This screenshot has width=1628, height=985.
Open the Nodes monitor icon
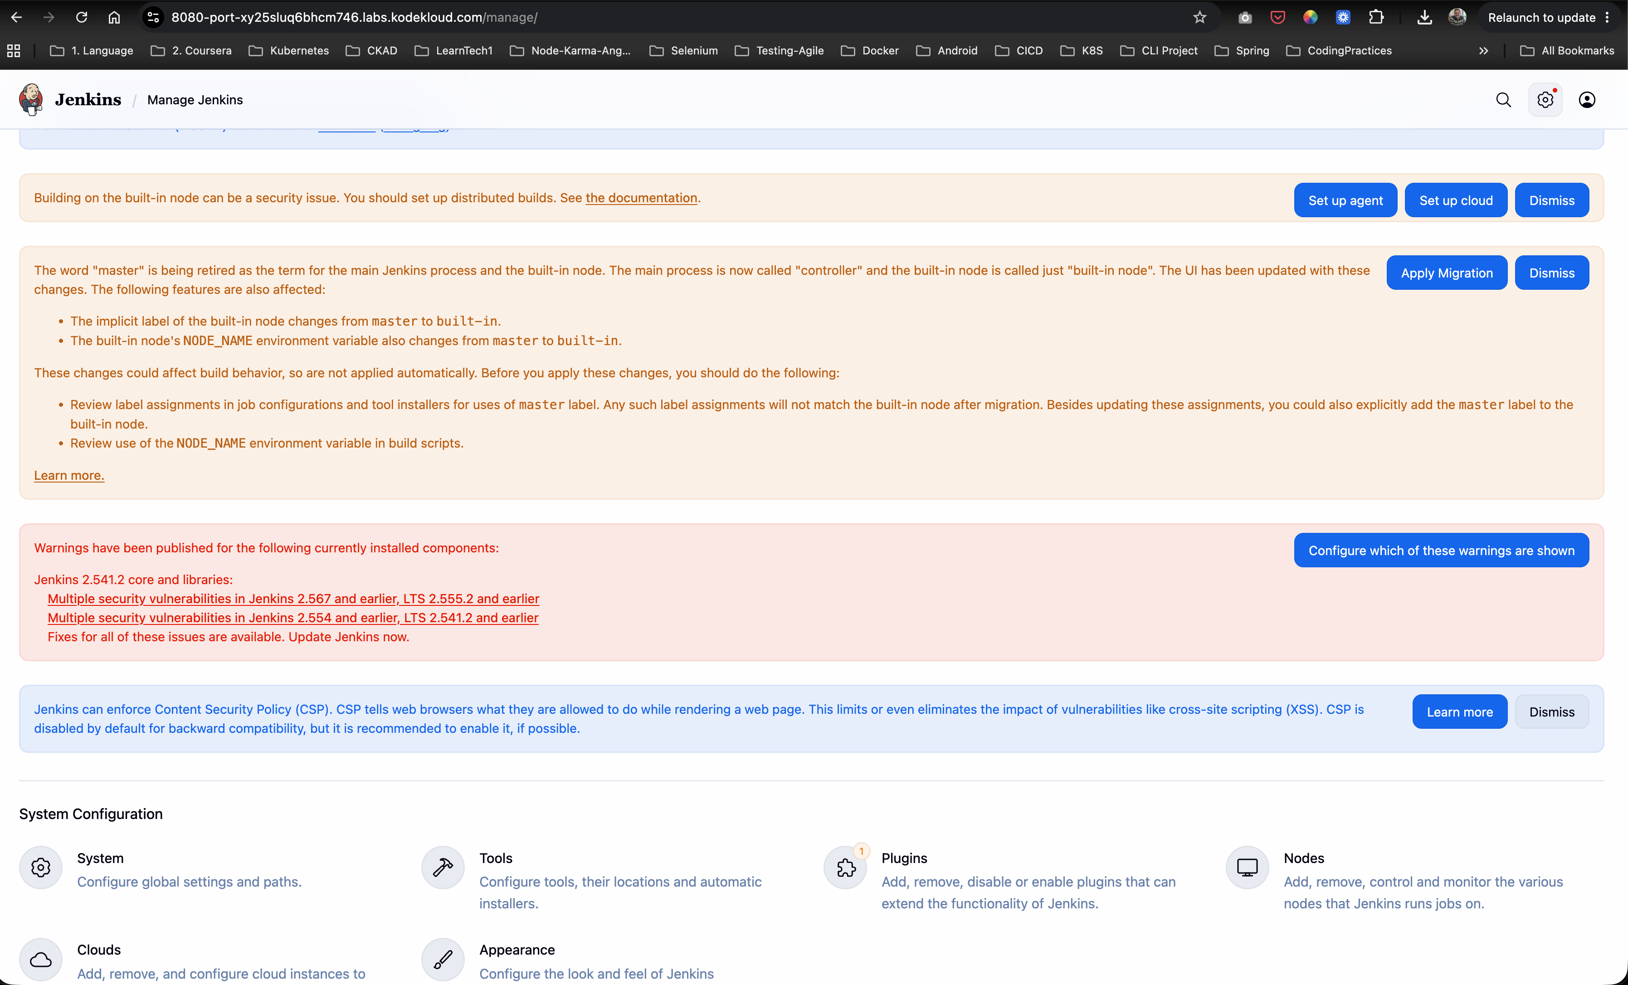point(1247,868)
